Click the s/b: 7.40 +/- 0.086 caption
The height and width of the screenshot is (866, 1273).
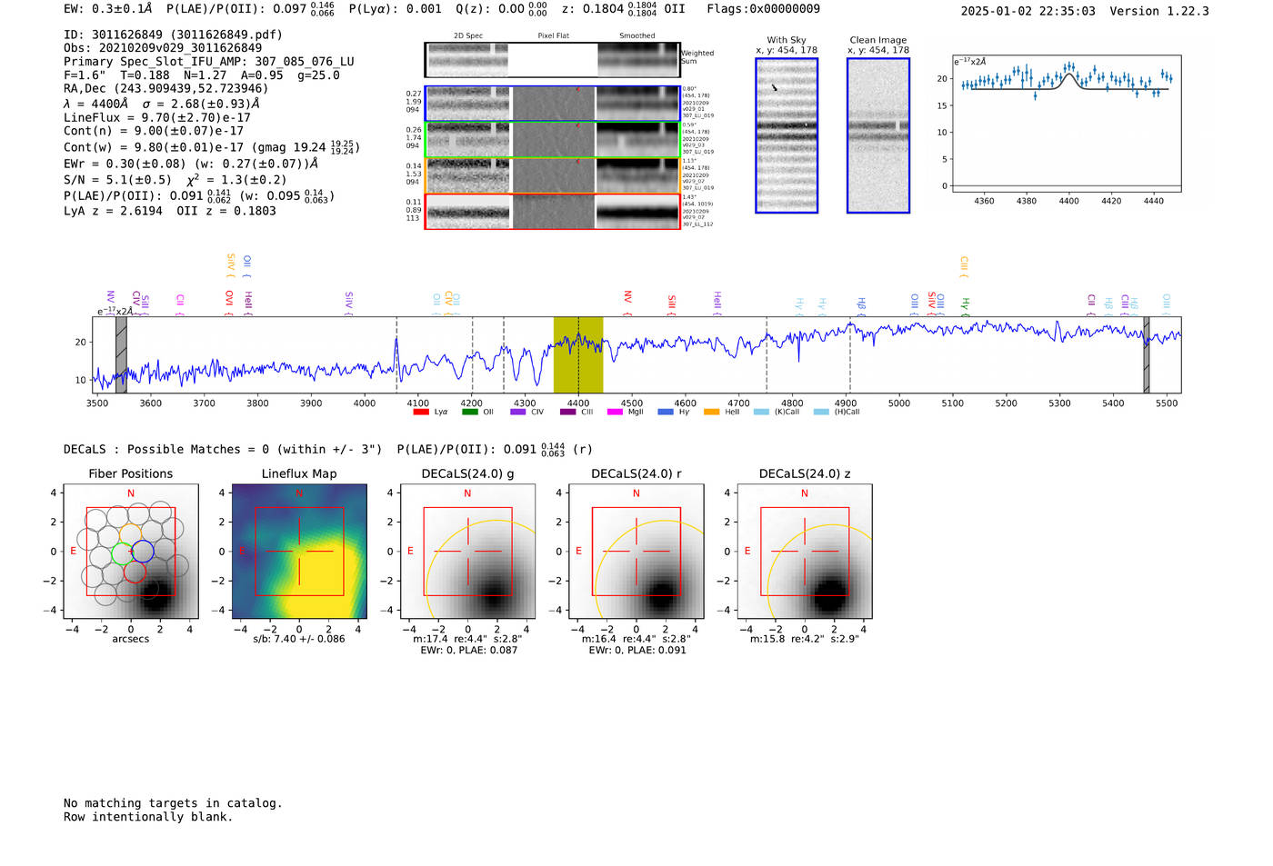[299, 639]
